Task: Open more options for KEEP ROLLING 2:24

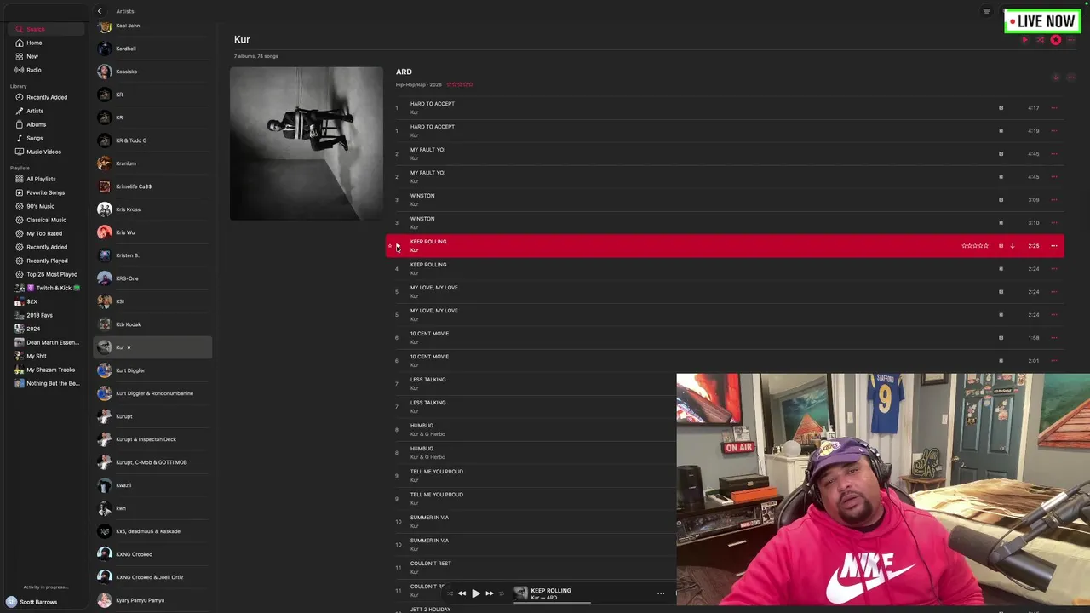Action: (1054, 269)
